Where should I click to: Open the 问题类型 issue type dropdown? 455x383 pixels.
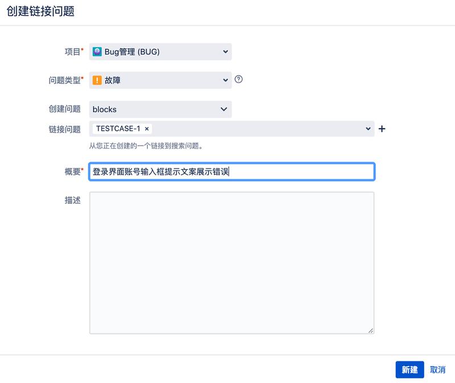159,80
